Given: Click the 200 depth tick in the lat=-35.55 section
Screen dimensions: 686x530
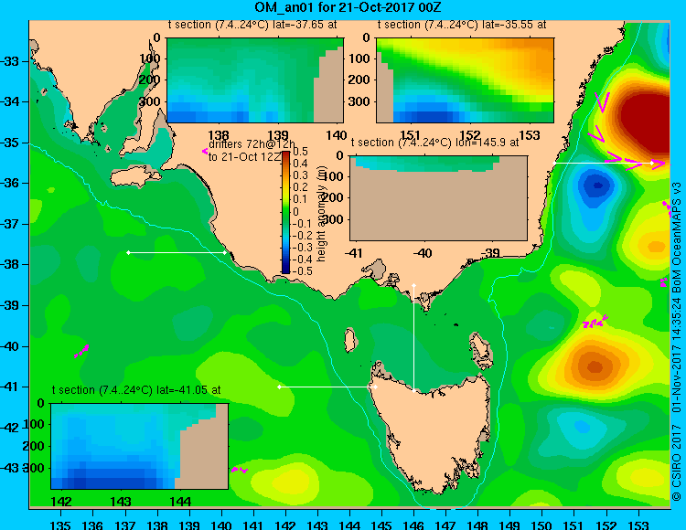Looking at the screenshot, I should click(359, 79).
